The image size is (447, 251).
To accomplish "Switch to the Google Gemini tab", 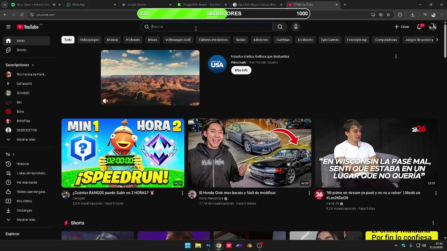I will click(146, 5).
